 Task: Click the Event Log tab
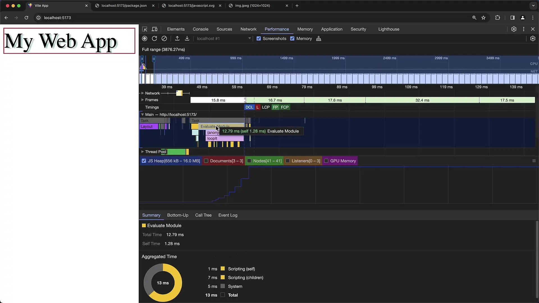(x=228, y=215)
